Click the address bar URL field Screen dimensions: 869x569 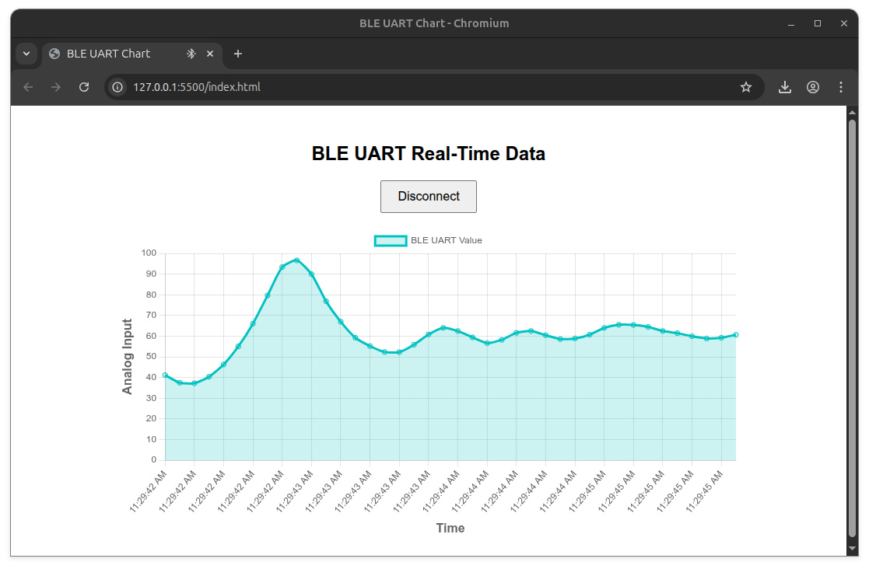[389, 87]
